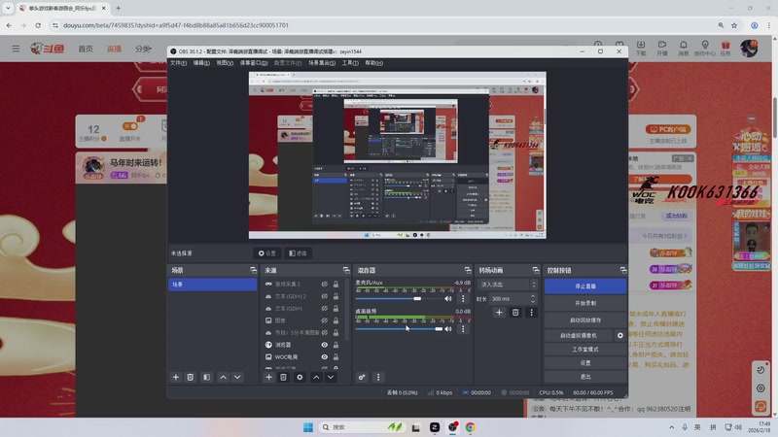Open scene filters icon in Scenes panel toolbar
The width and height of the screenshot is (778, 437).
tap(206, 377)
